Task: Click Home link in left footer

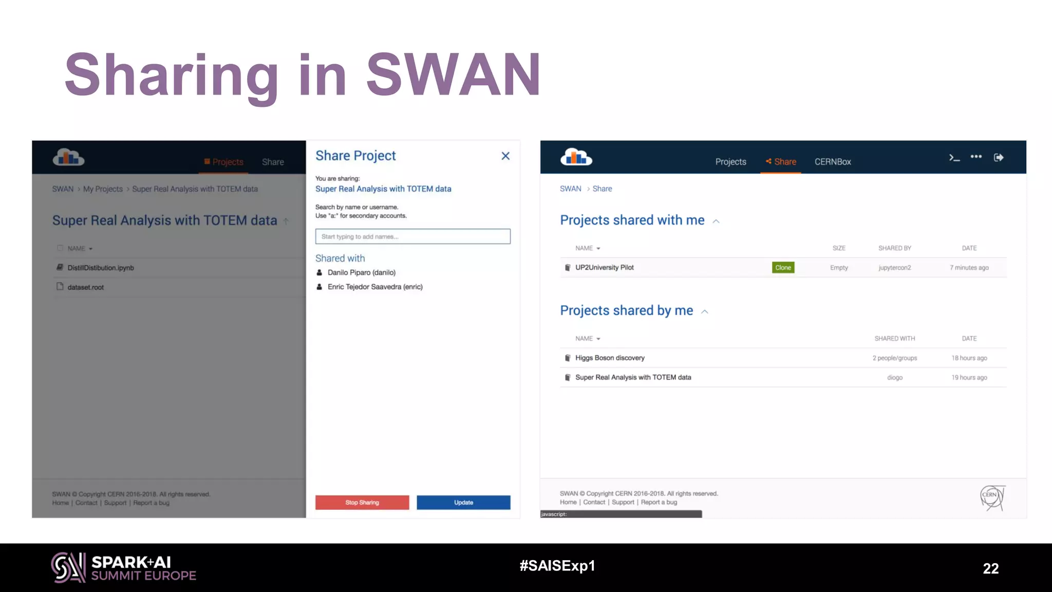Action: click(60, 503)
